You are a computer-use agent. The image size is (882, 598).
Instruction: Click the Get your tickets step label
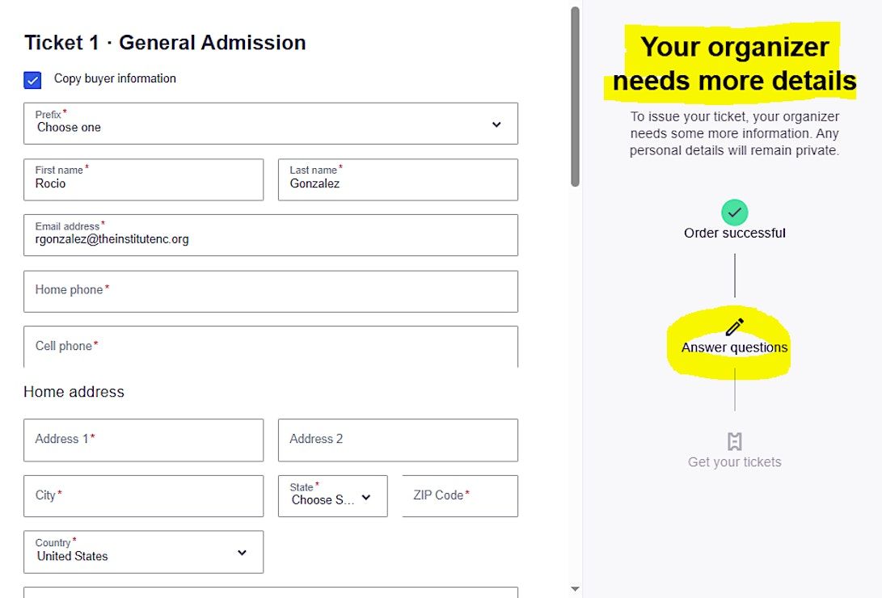coord(734,462)
